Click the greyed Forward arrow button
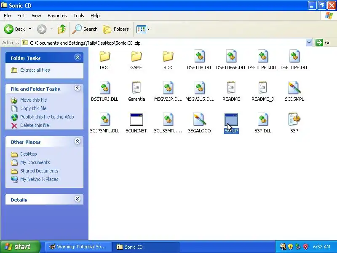 point(42,29)
